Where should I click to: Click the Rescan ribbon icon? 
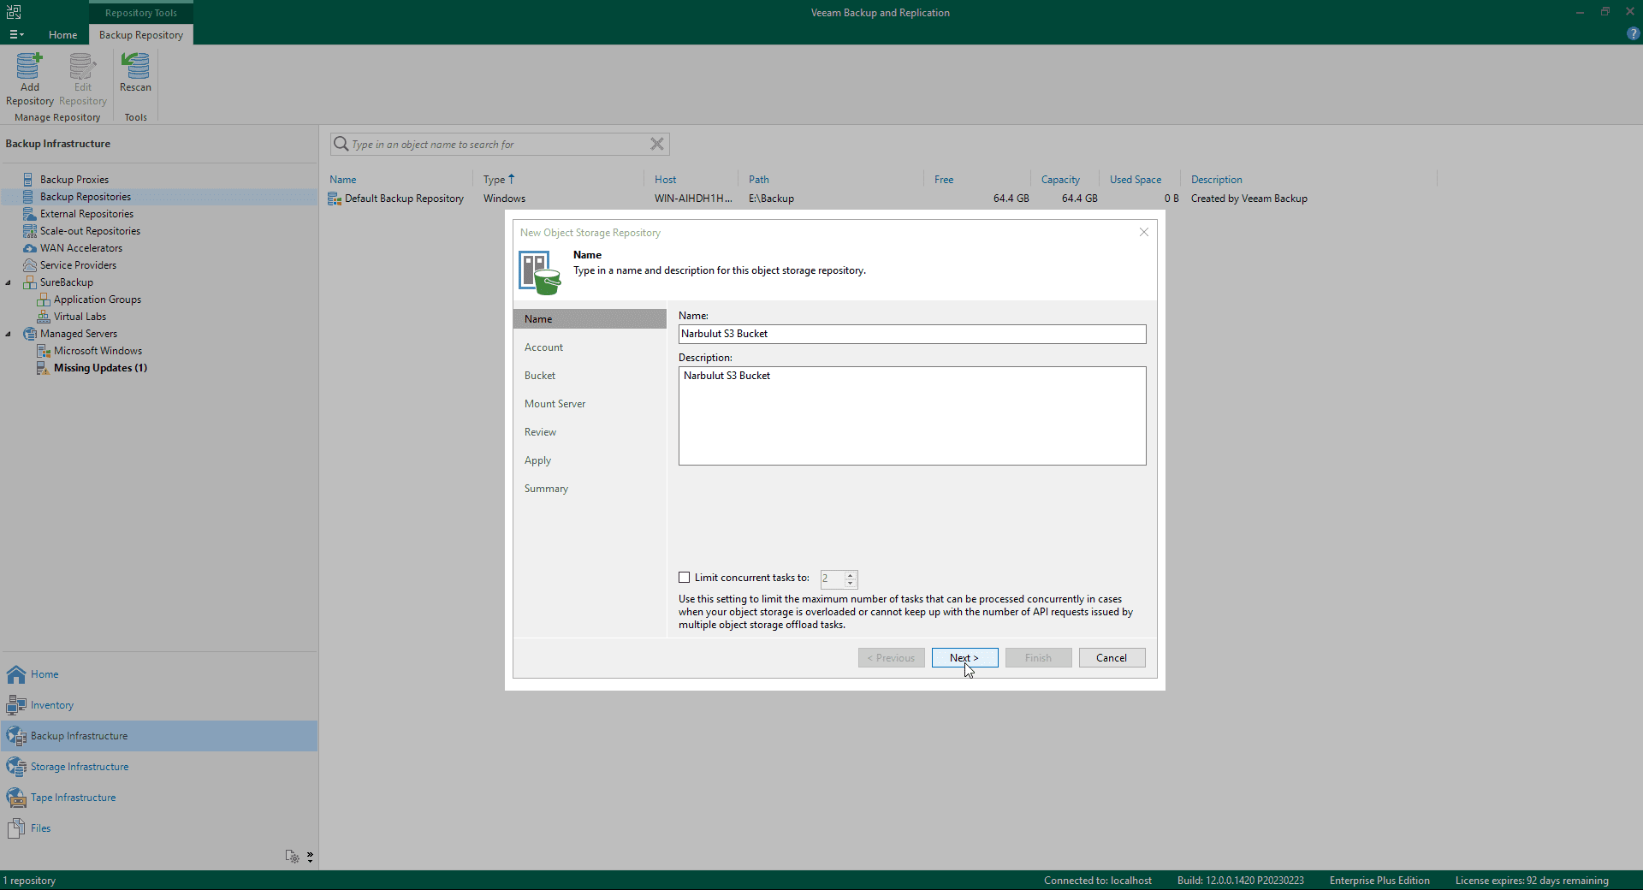click(135, 67)
